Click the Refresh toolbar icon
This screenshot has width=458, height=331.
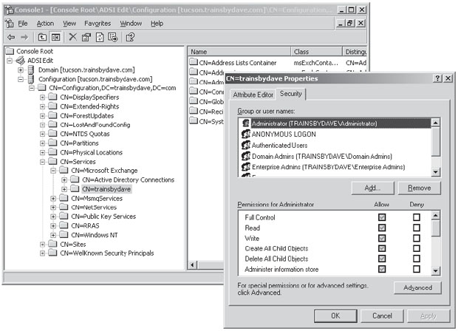point(100,37)
